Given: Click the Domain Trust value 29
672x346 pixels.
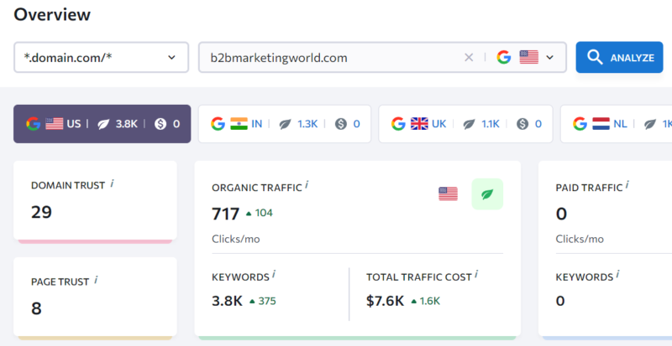Looking at the screenshot, I should [x=41, y=212].
